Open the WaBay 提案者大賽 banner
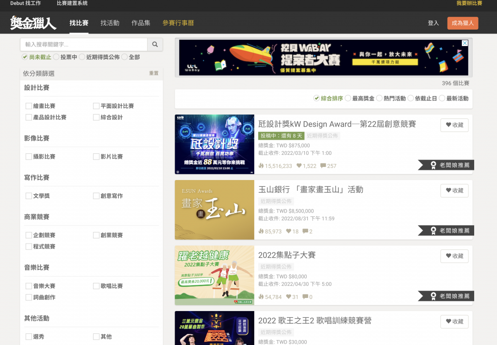Viewport: 497px width, 345px height. coord(324,57)
